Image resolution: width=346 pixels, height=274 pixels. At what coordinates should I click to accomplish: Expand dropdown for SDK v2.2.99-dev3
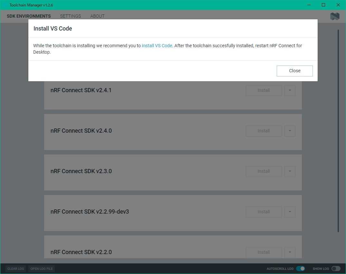coord(290,212)
